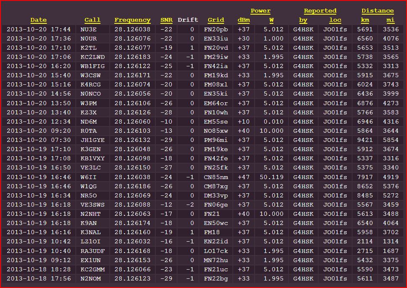Select the N2NOM callsign in last row
Viewport: 407px width, 288px height.
tap(90, 278)
